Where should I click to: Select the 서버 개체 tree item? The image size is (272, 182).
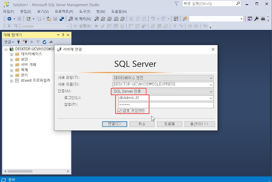pyautogui.click(x=28, y=65)
